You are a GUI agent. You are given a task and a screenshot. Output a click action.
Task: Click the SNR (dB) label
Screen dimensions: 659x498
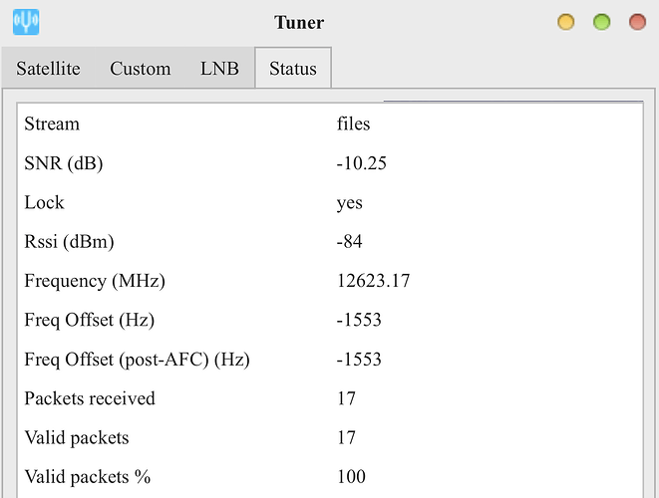(x=64, y=163)
